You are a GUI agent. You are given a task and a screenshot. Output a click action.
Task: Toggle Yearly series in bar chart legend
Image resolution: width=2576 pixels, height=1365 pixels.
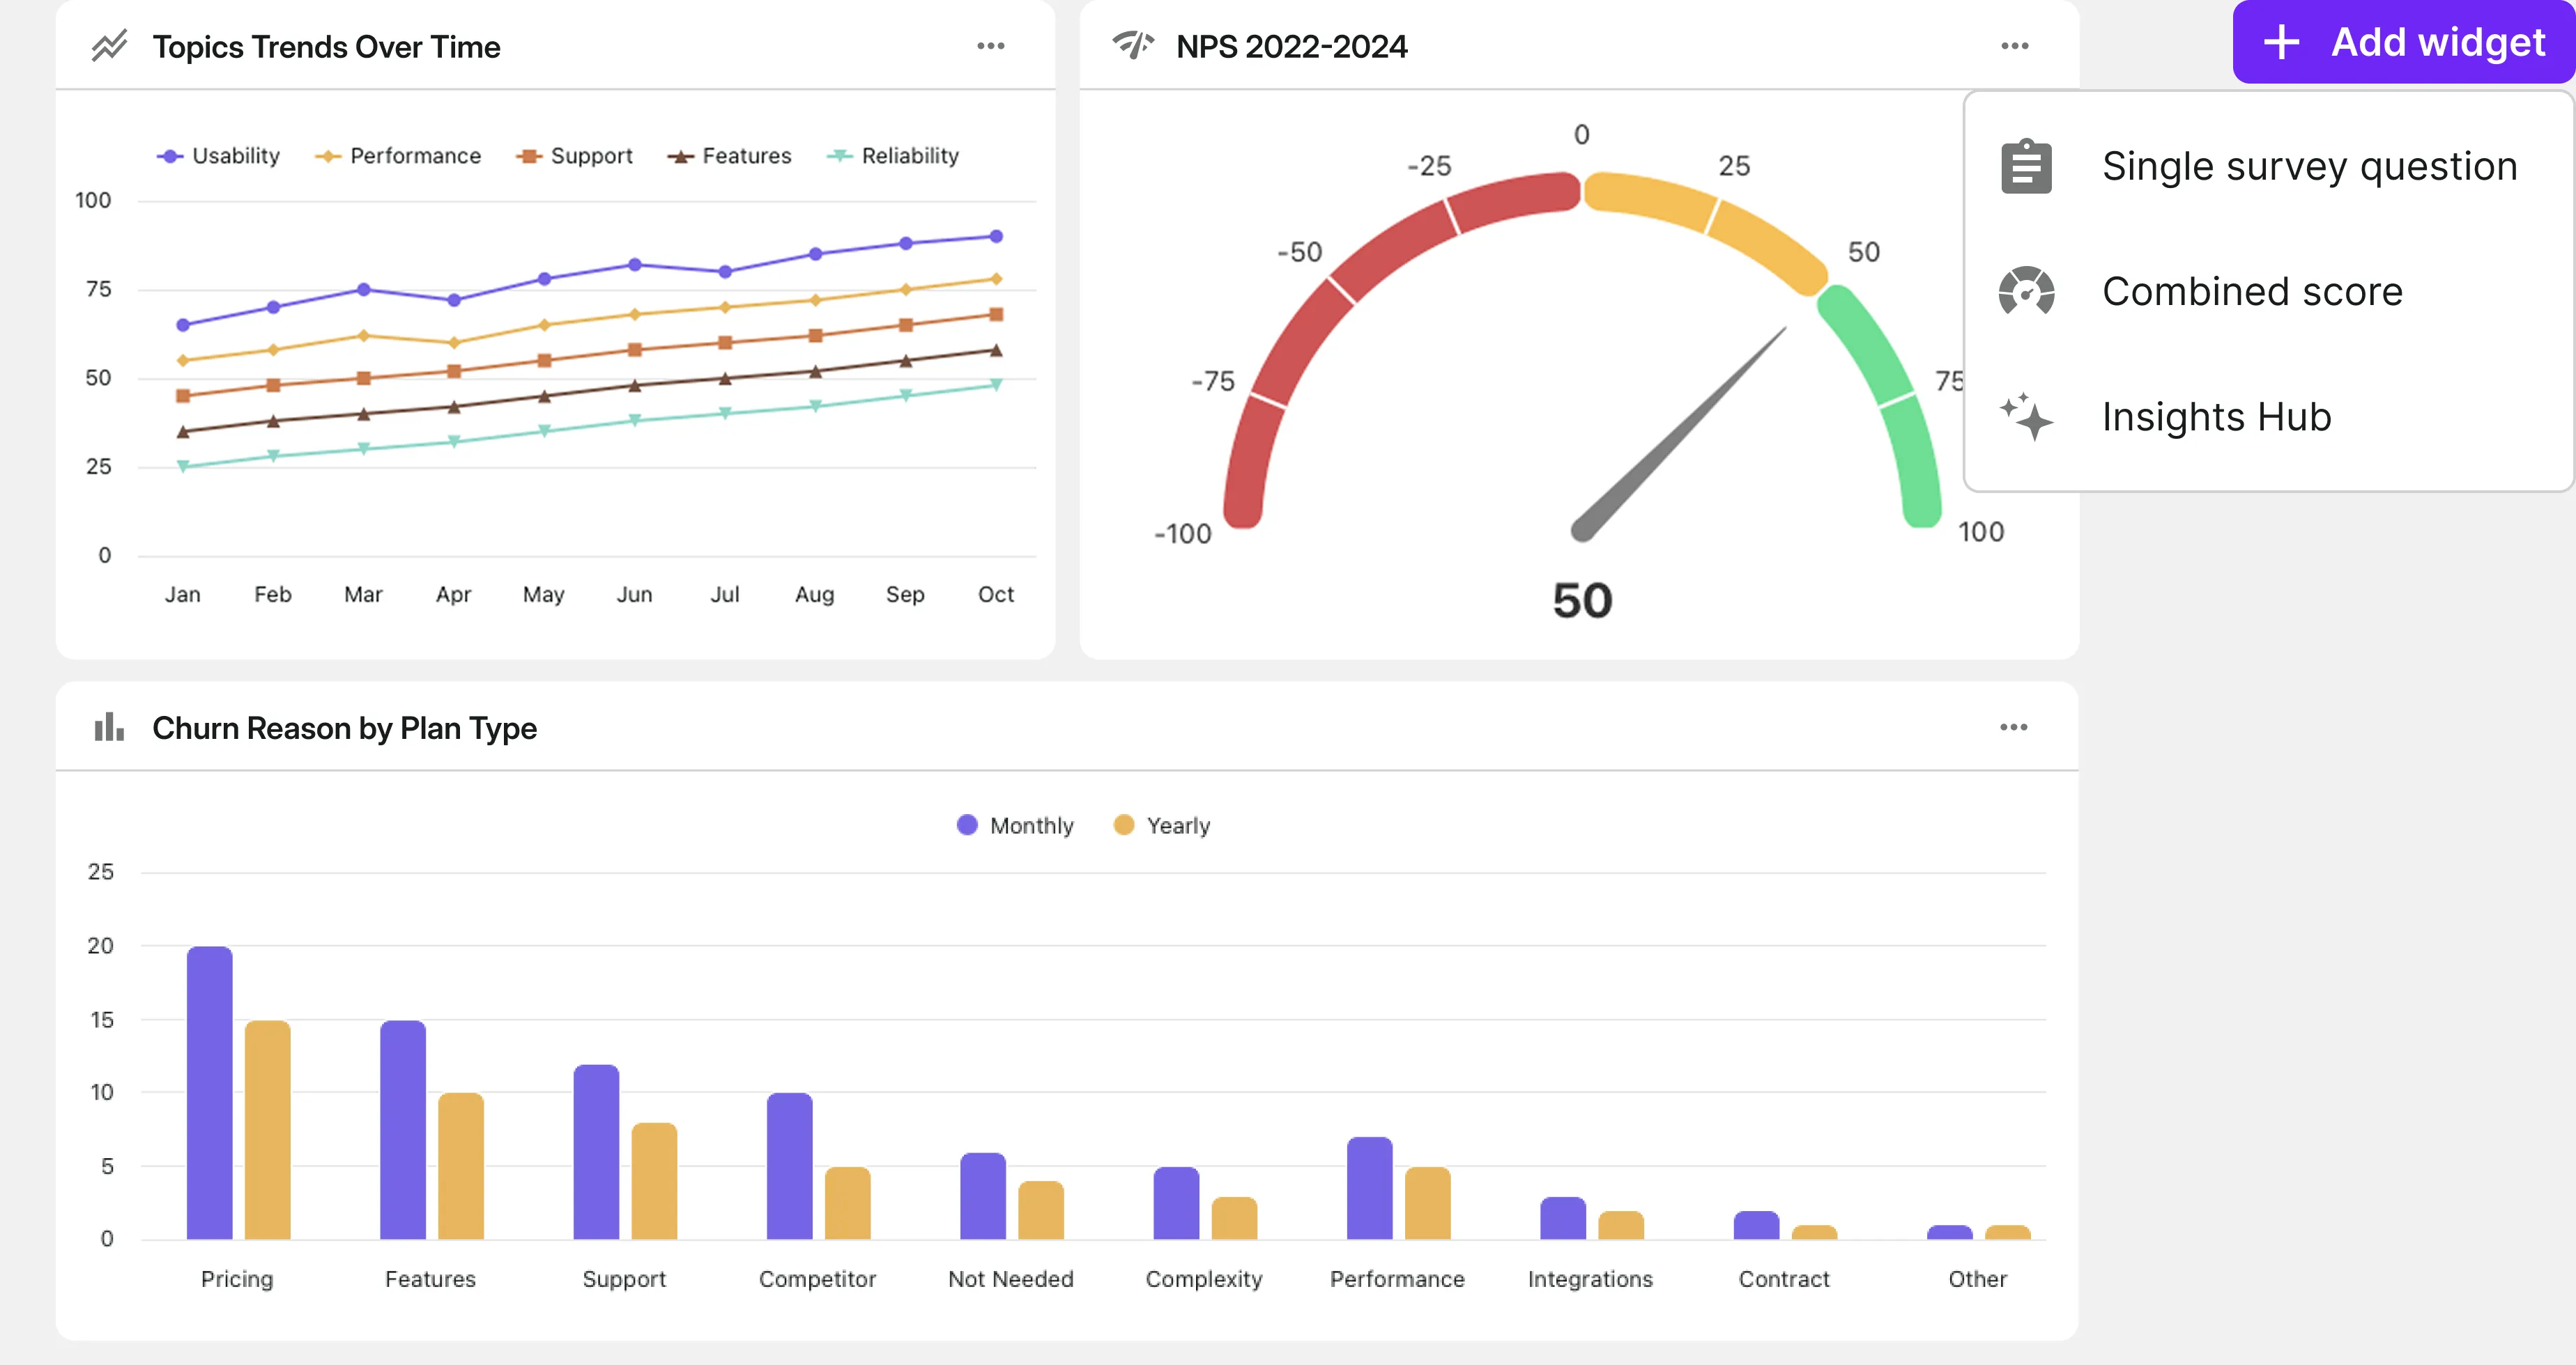pyautogui.click(x=1162, y=825)
